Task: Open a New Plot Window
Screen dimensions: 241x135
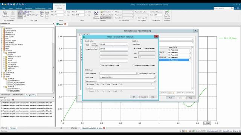Action: (167, 13)
